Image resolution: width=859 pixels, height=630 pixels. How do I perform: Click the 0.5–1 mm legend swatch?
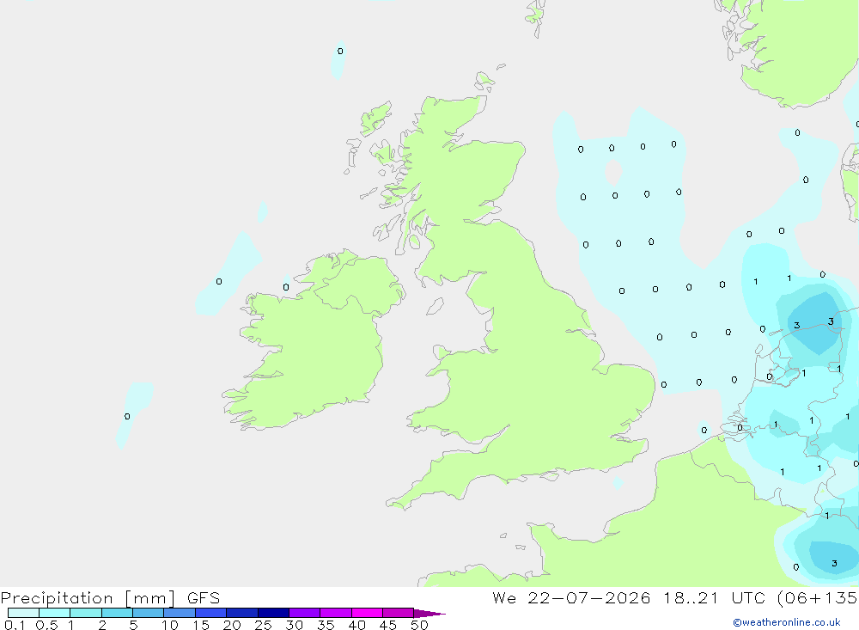(x=55, y=613)
